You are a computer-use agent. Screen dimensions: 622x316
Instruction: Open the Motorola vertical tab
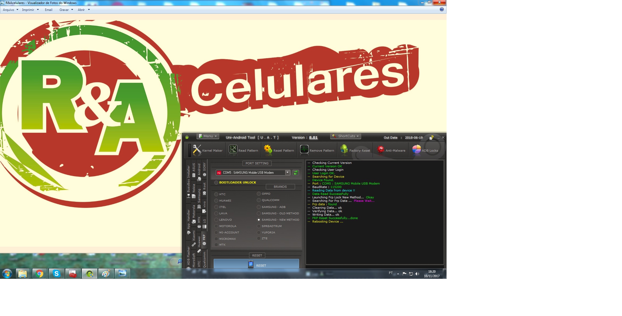(194, 214)
